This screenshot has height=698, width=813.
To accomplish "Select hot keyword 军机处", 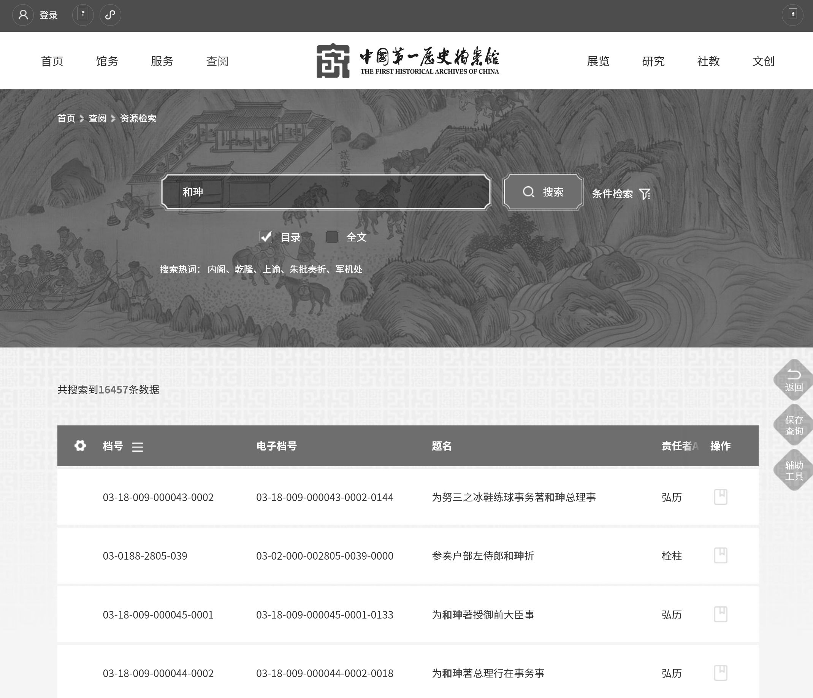I will pyautogui.click(x=349, y=269).
